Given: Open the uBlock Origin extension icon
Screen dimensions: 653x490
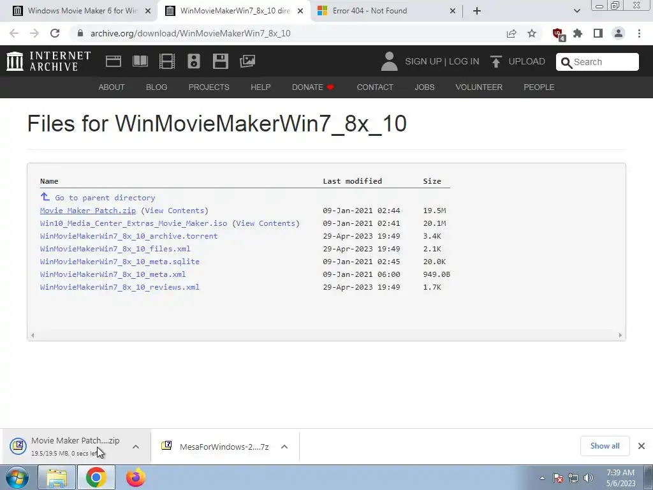Looking at the screenshot, I should 558,34.
